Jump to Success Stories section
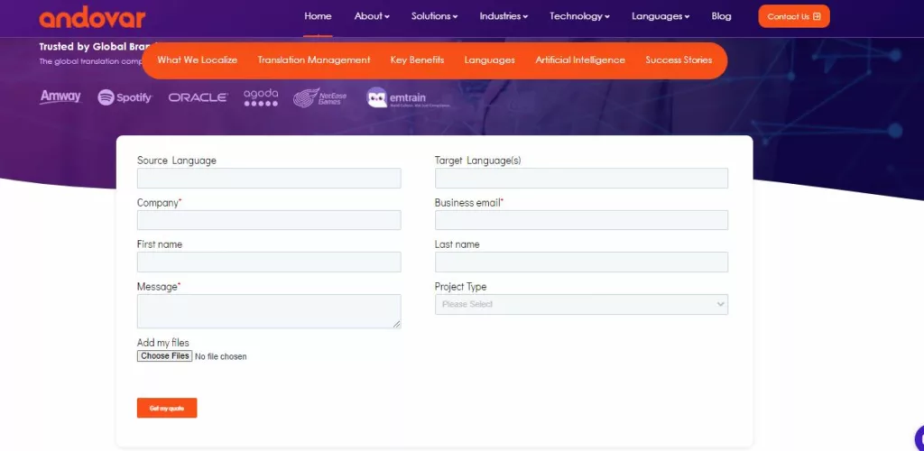 (679, 60)
